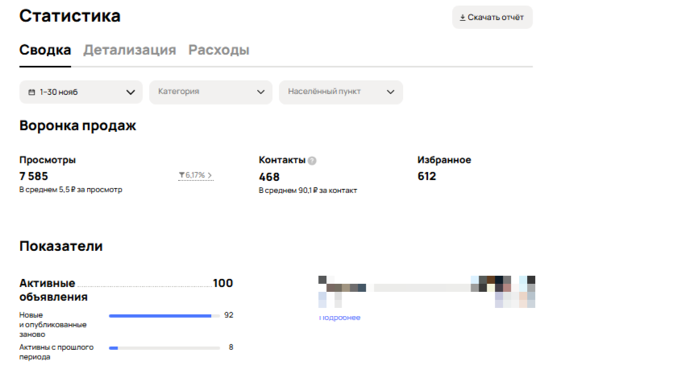This screenshot has width=677, height=386.
Task: Expand the 1–30 нояб date range chevron
Action: pos(131,92)
